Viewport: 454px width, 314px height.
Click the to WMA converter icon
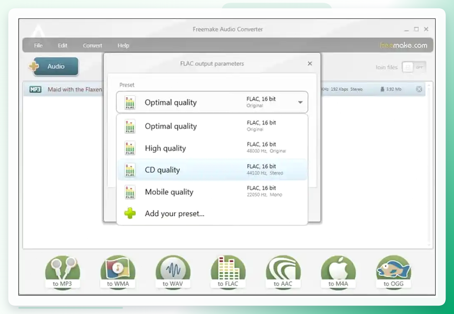pos(118,272)
